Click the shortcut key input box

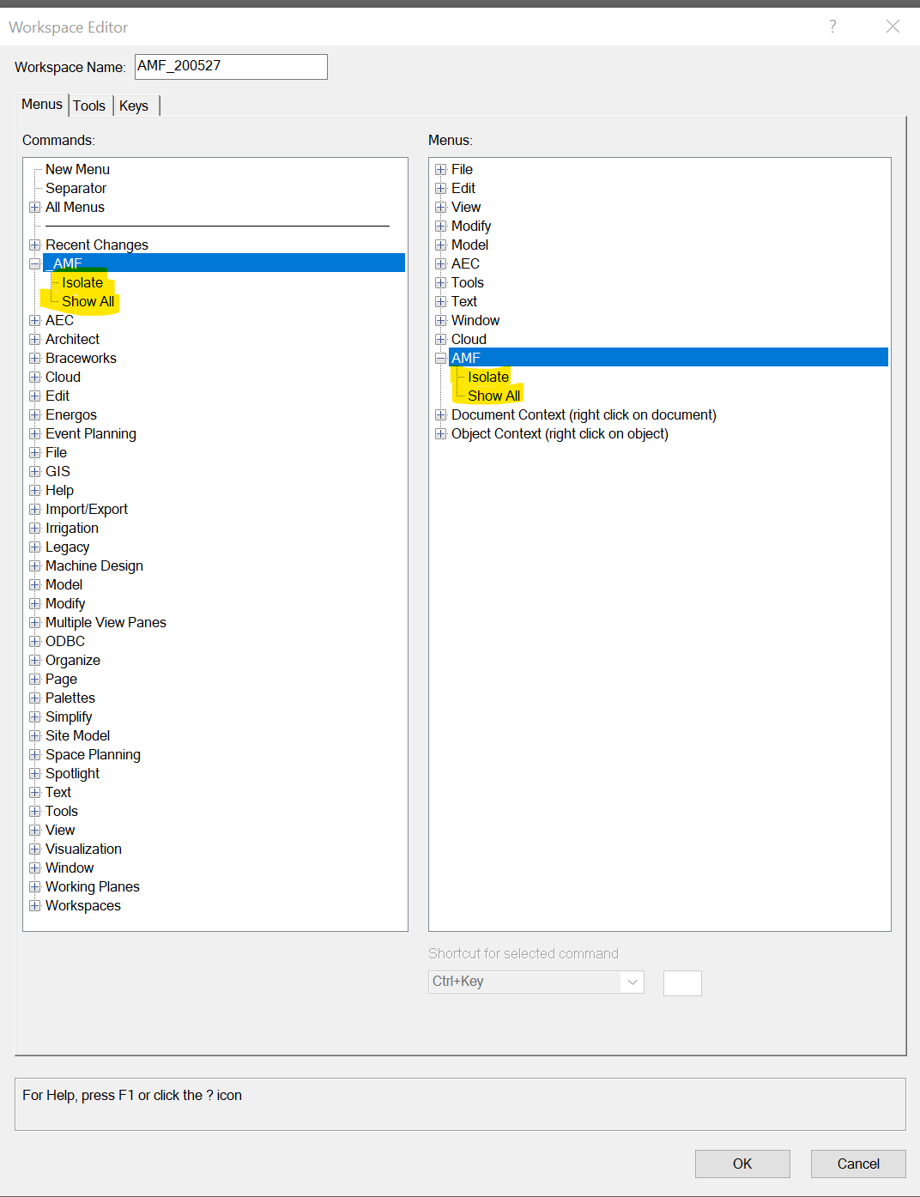tap(682, 983)
